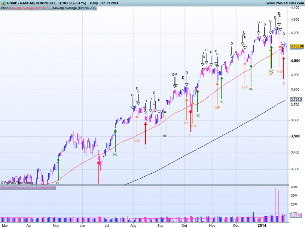Click the 4,000 price axis label

point(296,61)
